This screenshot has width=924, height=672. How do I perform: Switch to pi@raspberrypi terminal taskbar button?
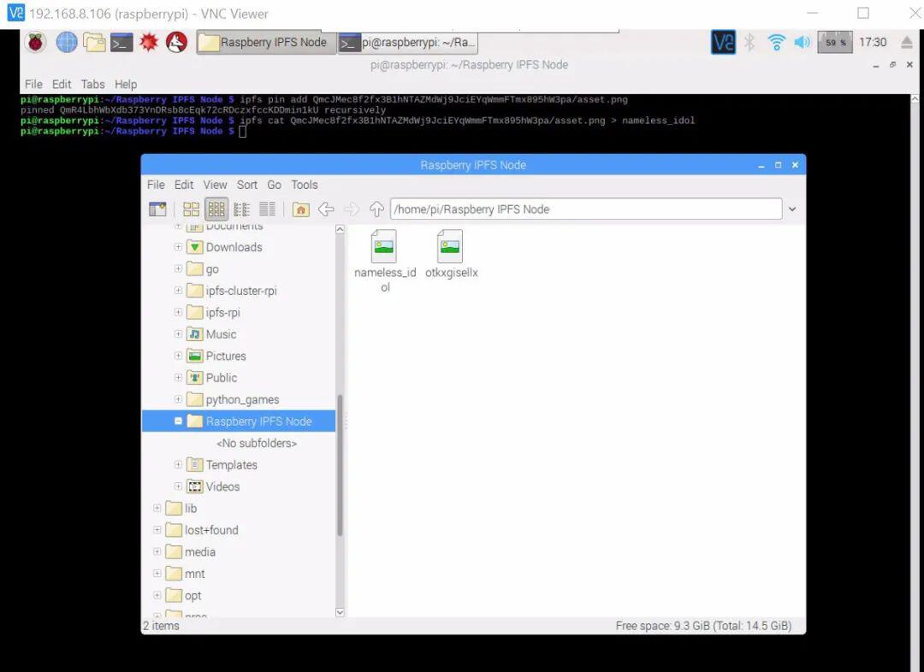(x=408, y=43)
